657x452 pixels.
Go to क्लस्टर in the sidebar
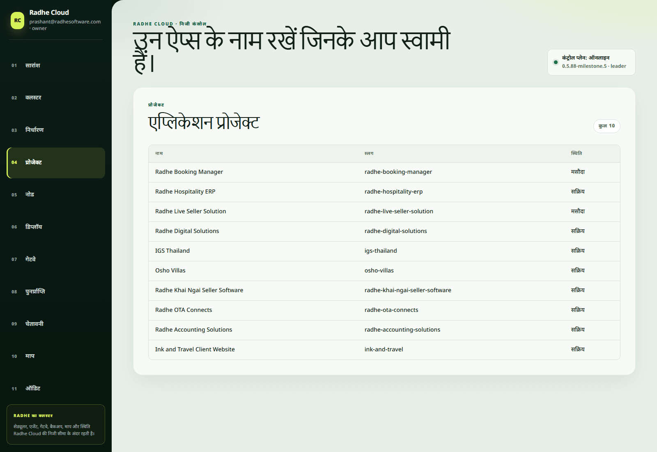[56, 98]
